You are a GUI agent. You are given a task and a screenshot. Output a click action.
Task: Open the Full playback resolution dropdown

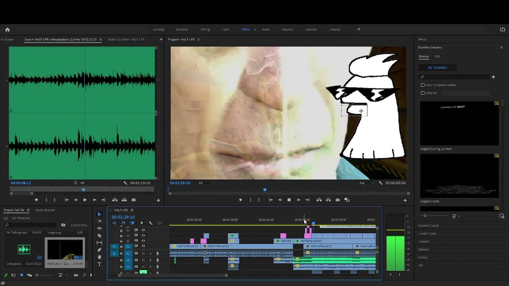click(x=367, y=183)
